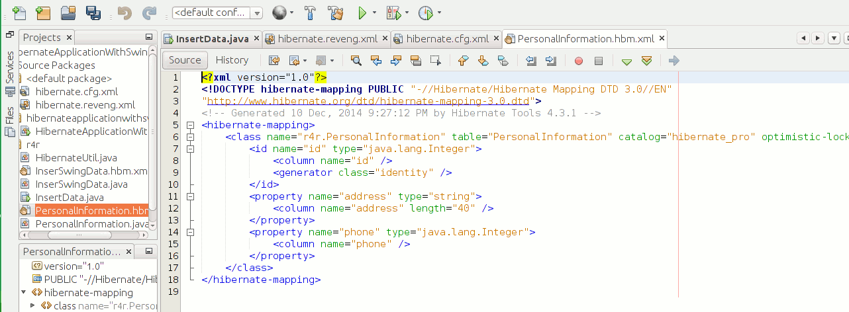This screenshot has height=312, width=849.
Task: Switch to the InsertData.java tab
Action: 211,39
